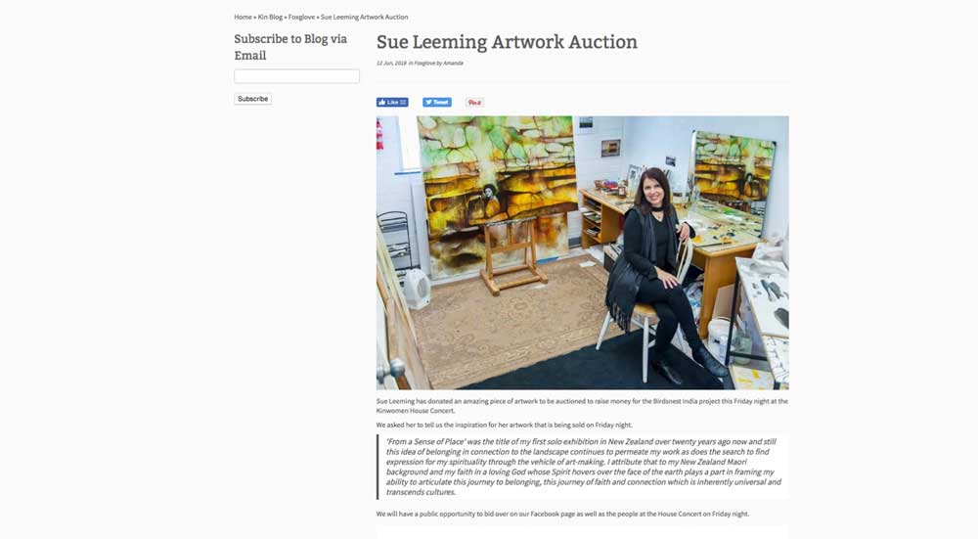978x539 pixels.
Task: Click the Subscribe to Blog via Email heading
Action: click(290, 47)
